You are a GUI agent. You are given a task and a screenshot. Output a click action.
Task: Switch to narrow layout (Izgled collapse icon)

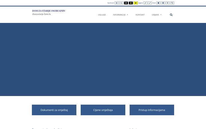tap(145, 3)
